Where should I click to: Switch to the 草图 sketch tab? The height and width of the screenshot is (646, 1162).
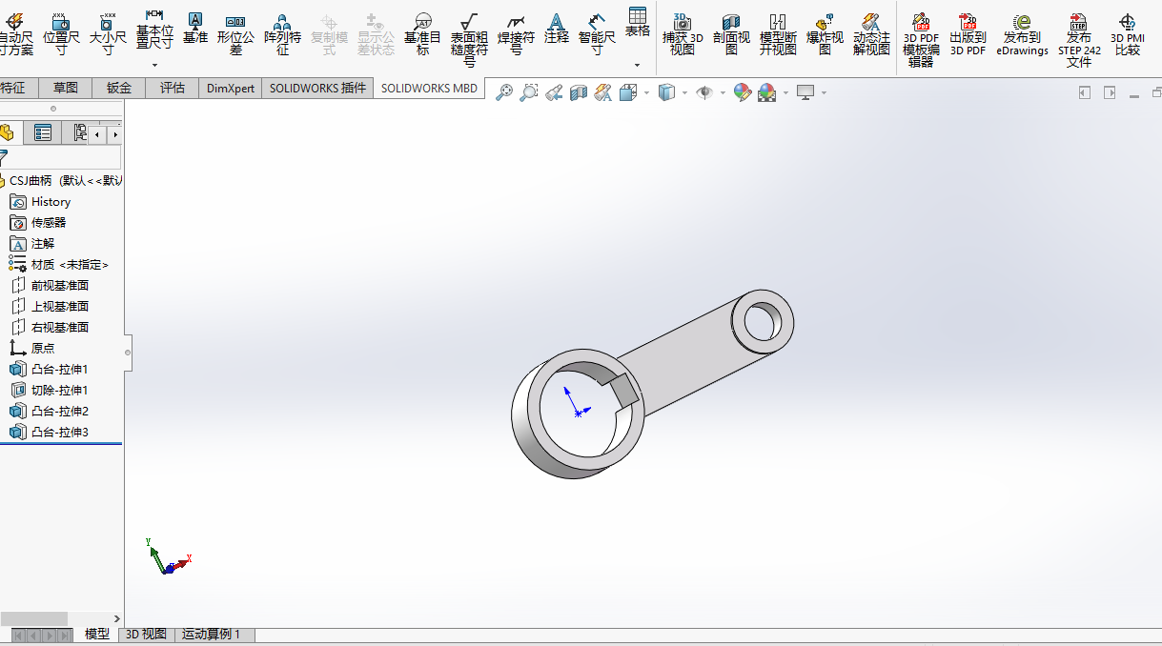click(66, 88)
